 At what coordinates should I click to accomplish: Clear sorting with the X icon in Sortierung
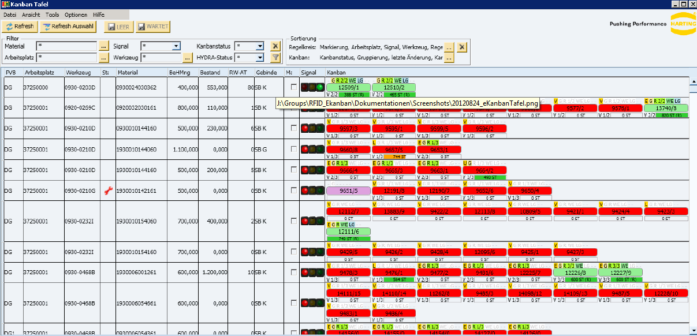coord(462,47)
